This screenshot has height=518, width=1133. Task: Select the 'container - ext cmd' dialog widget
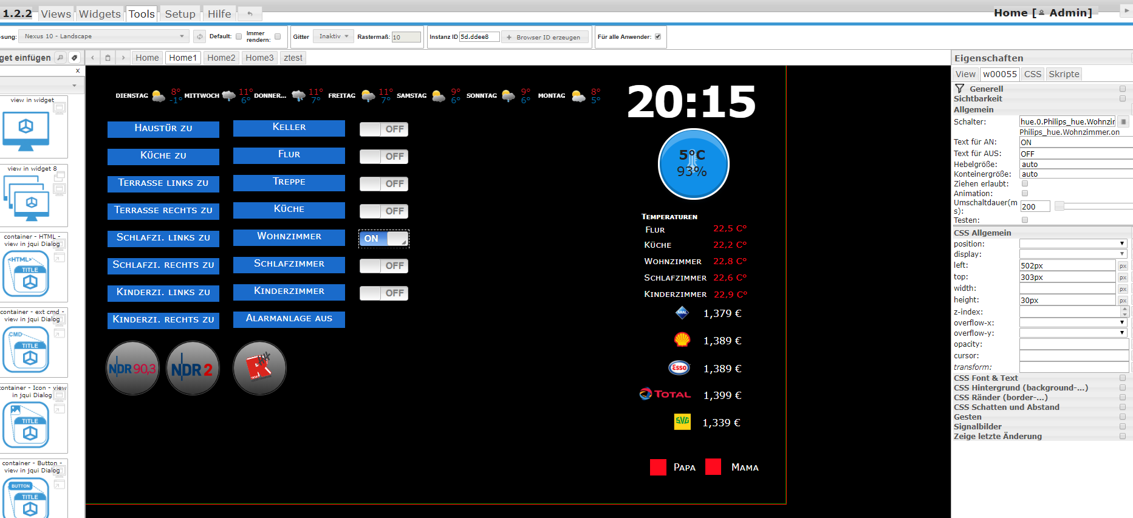pos(33,342)
